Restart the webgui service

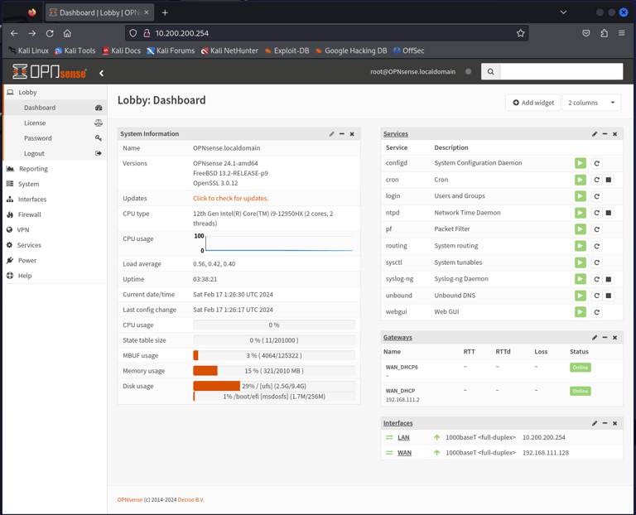596,312
